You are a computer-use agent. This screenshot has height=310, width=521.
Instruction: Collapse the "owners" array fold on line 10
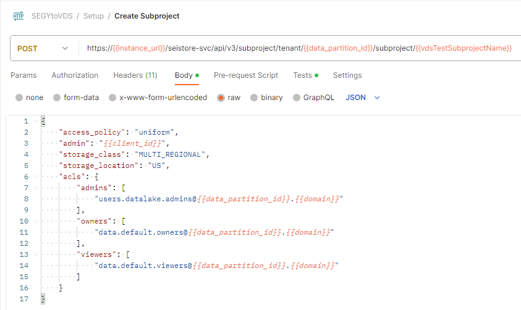[x=36, y=221]
